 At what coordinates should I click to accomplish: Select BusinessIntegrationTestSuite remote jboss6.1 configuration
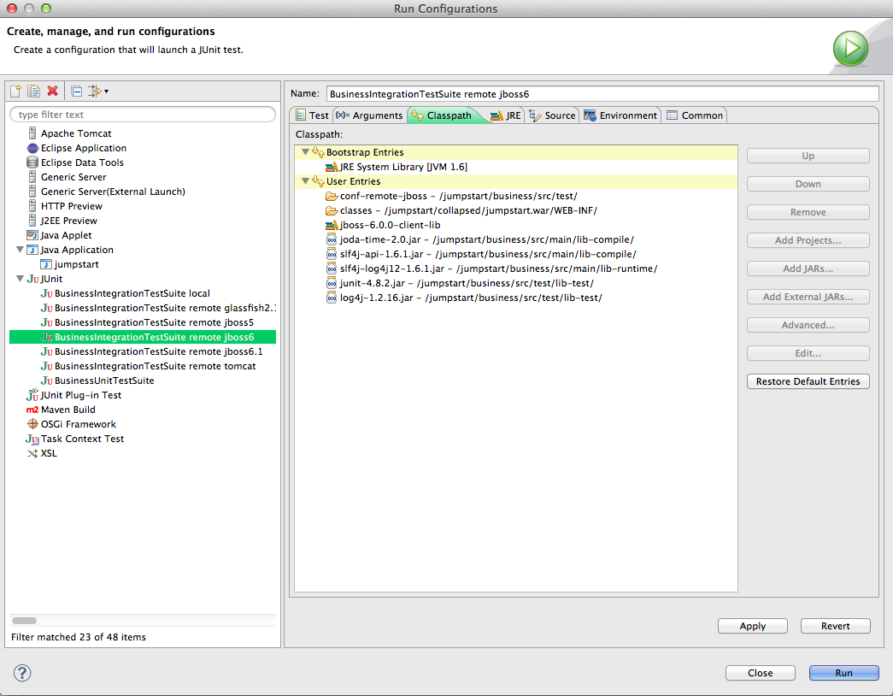tap(151, 351)
